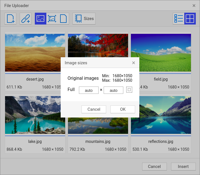Close the File Uploader window
200x175 pixels.
tap(194, 6)
